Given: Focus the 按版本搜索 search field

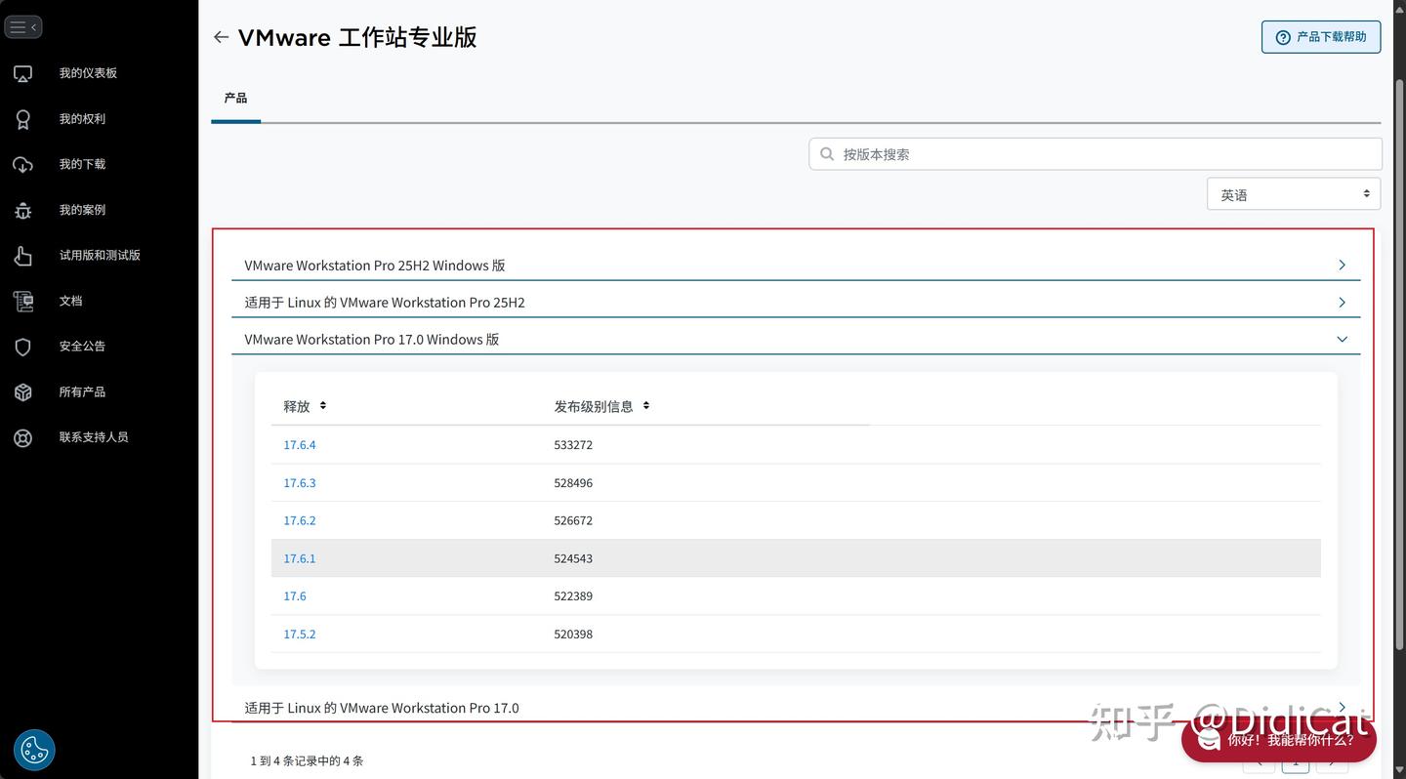Looking at the screenshot, I should pos(1096,154).
